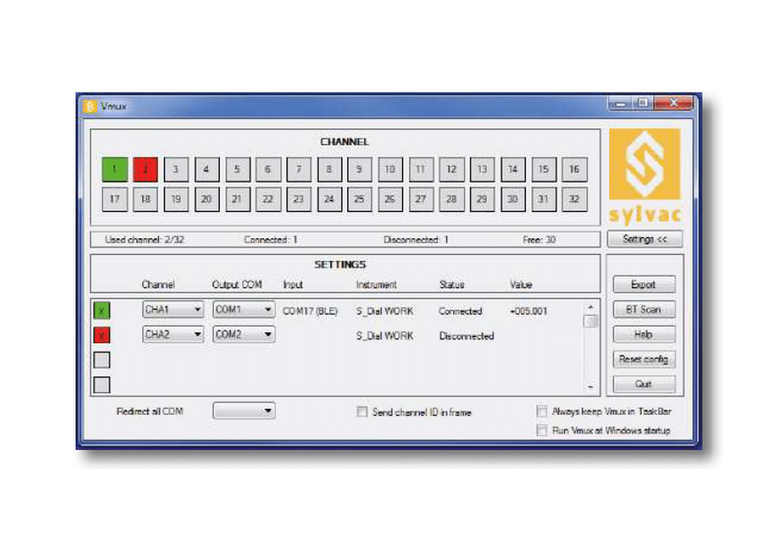Click channel 6 button
This screenshot has width=779, height=545.
[x=268, y=169]
